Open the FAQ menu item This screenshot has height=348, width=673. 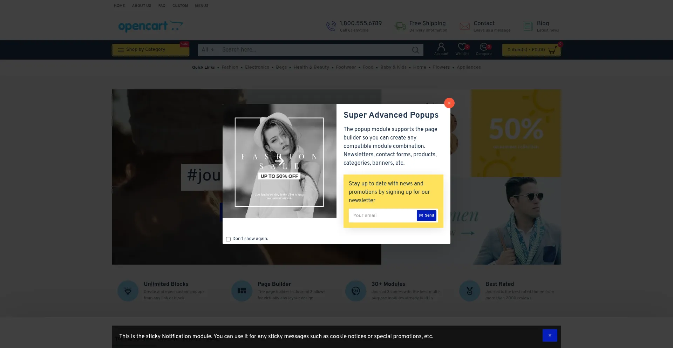pyautogui.click(x=162, y=6)
